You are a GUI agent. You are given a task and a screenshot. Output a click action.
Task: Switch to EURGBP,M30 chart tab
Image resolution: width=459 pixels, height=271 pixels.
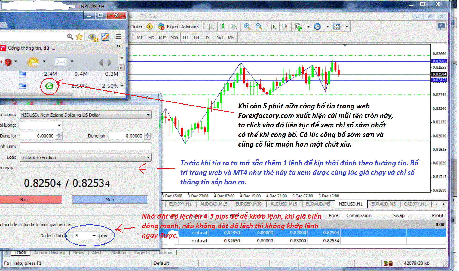pos(248,204)
